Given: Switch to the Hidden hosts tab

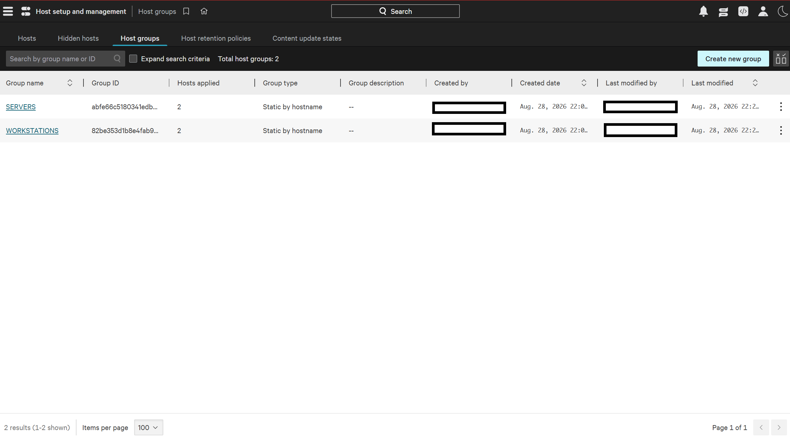Looking at the screenshot, I should (78, 38).
